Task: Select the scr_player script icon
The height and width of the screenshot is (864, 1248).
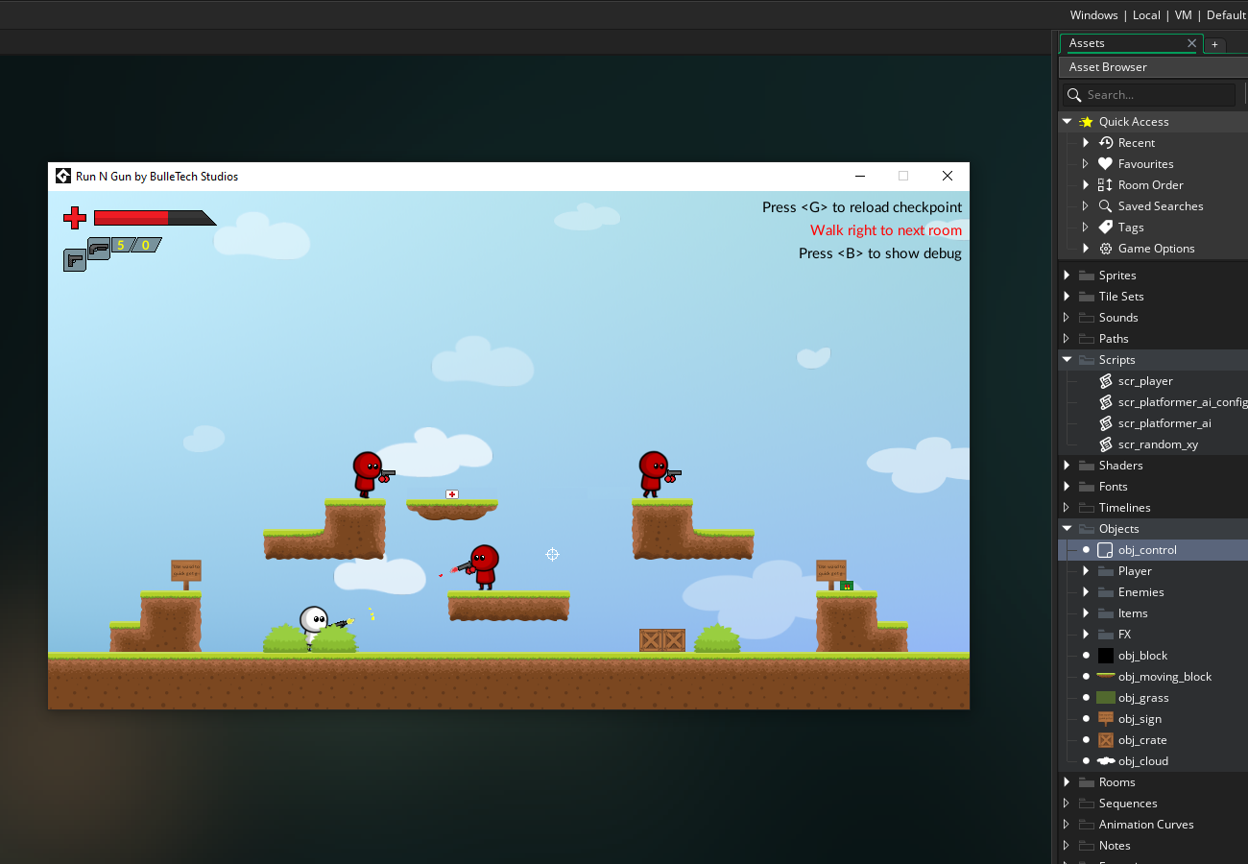Action: click(x=1105, y=381)
